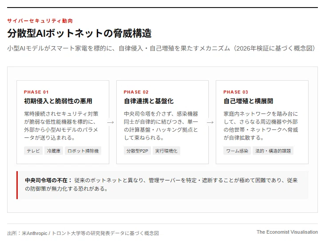325x243 pixels.
Task: Select the '分散型P2P' tag
Action: [137, 151]
